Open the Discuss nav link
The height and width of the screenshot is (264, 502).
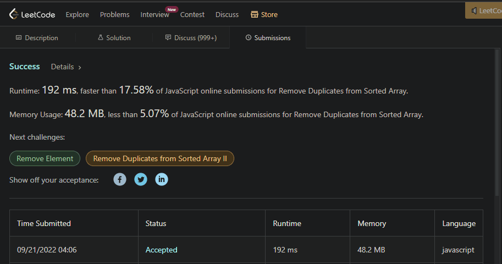pyautogui.click(x=227, y=14)
